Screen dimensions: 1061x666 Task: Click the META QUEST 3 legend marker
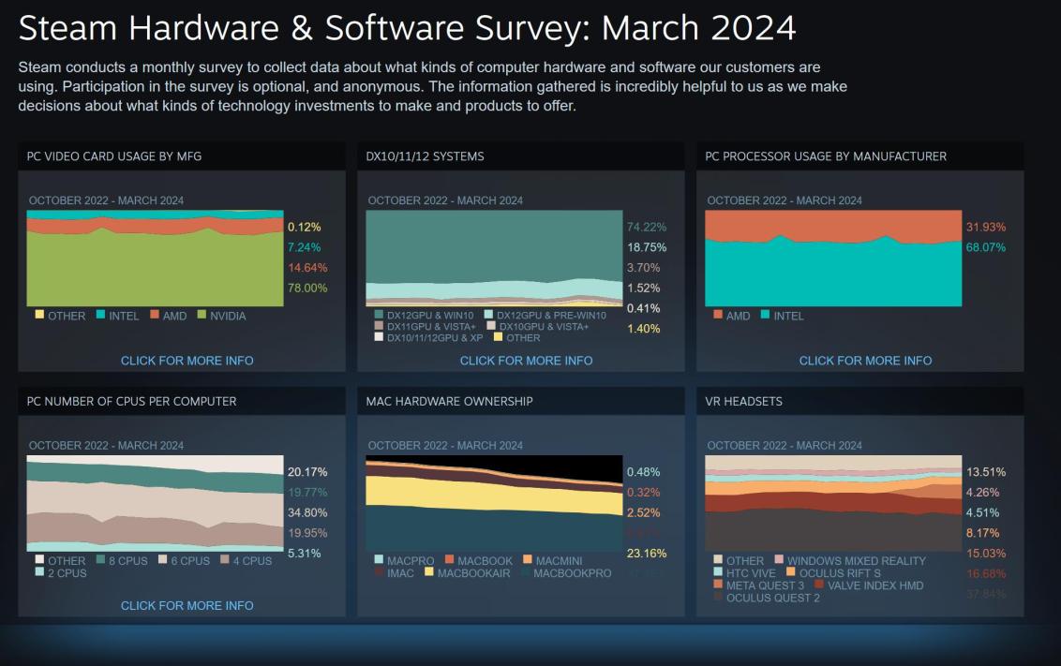click(717, 584)
